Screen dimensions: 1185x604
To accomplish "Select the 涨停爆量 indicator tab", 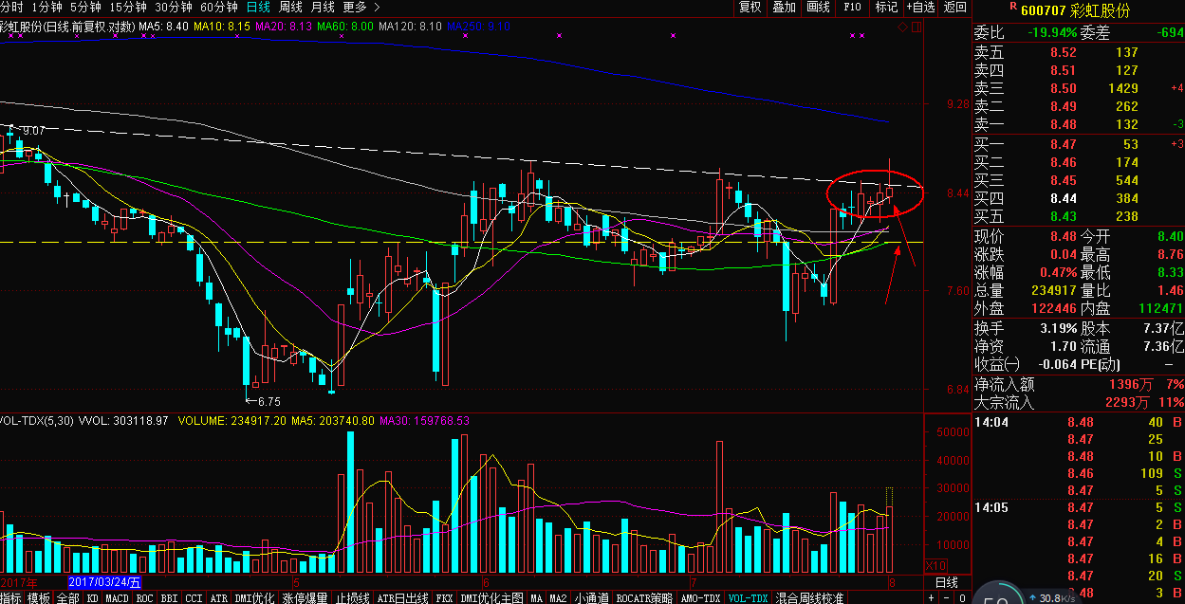I will click(305, 598).
